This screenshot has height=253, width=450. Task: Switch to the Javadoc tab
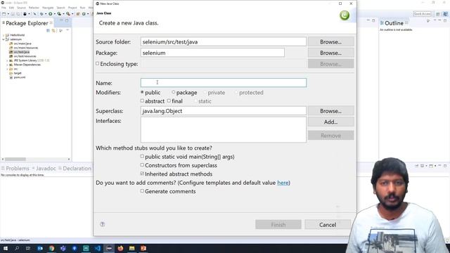pos(46,169)
